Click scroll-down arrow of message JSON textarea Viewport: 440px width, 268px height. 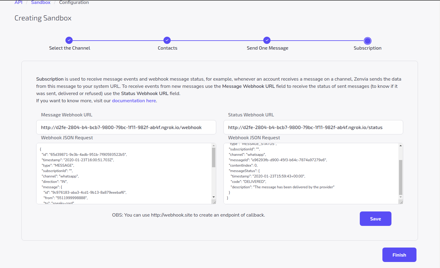tap(214, 197)
